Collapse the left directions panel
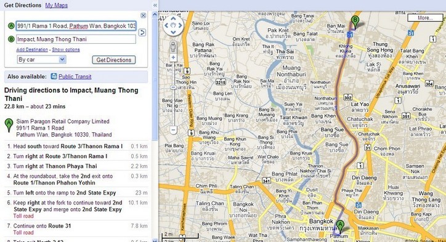The height and width of the screenshot is (242, 446). tap(155, 5)
